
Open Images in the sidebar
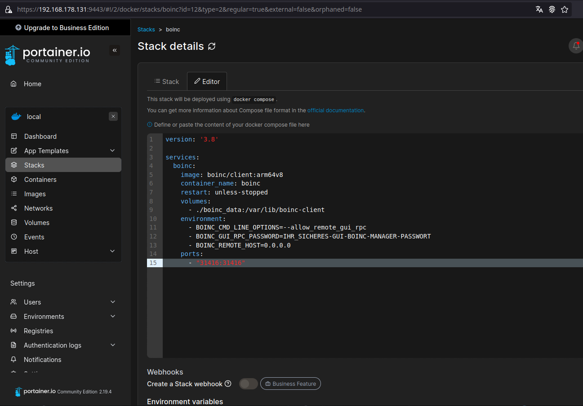tap(35, 194)
